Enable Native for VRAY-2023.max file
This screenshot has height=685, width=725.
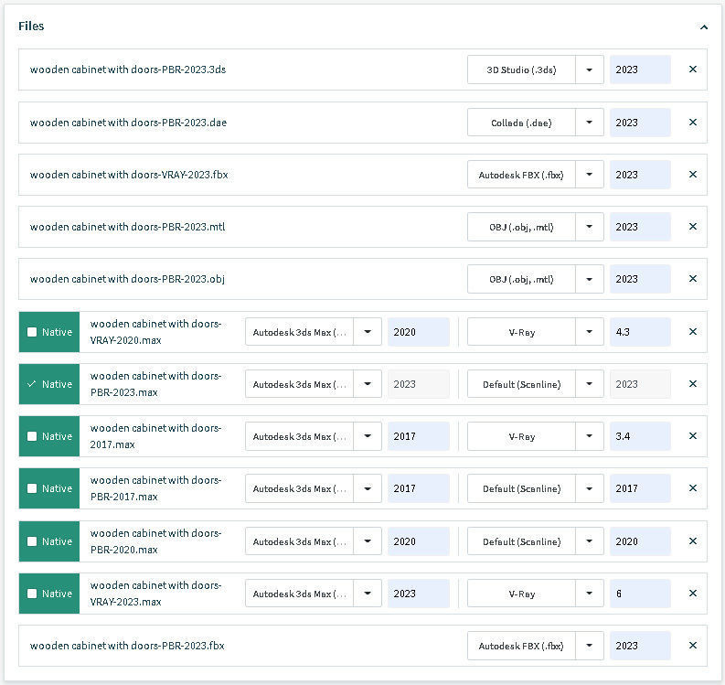(x=32, y=594)
